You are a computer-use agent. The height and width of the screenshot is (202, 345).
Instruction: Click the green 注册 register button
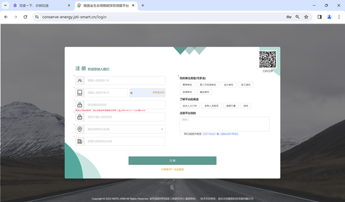click(x=172, y=161)
